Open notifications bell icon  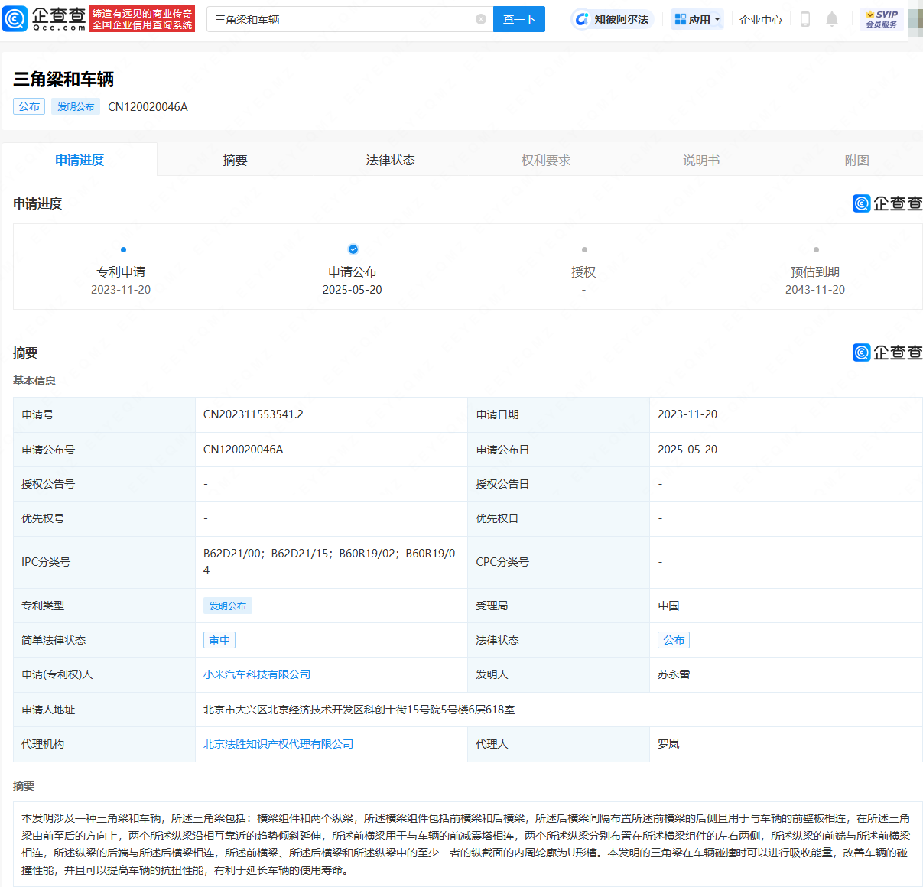832,19
